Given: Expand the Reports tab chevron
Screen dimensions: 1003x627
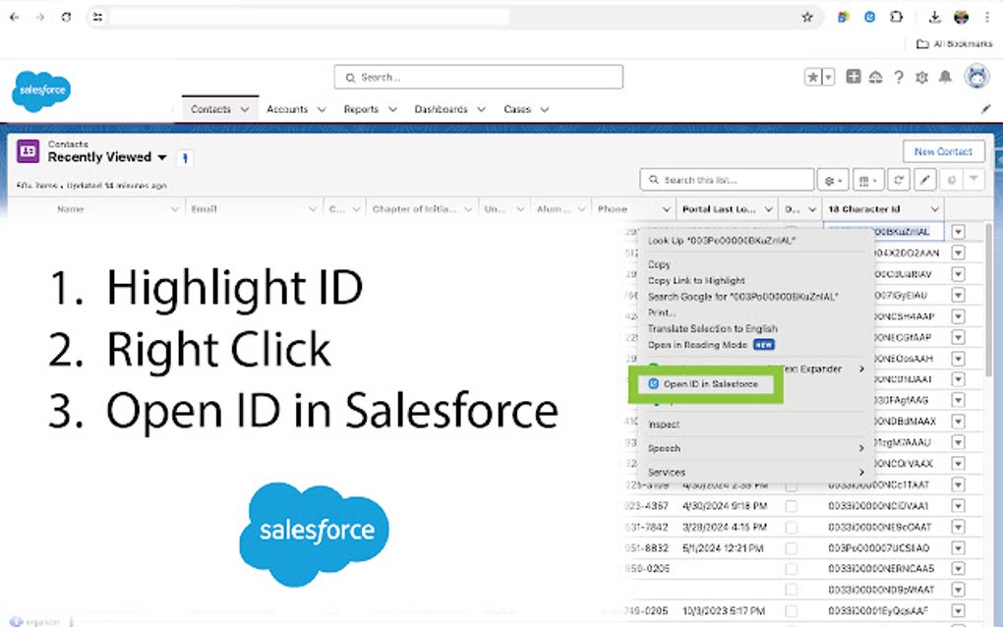Looking at the screenshot, I should tap(392, 109).
